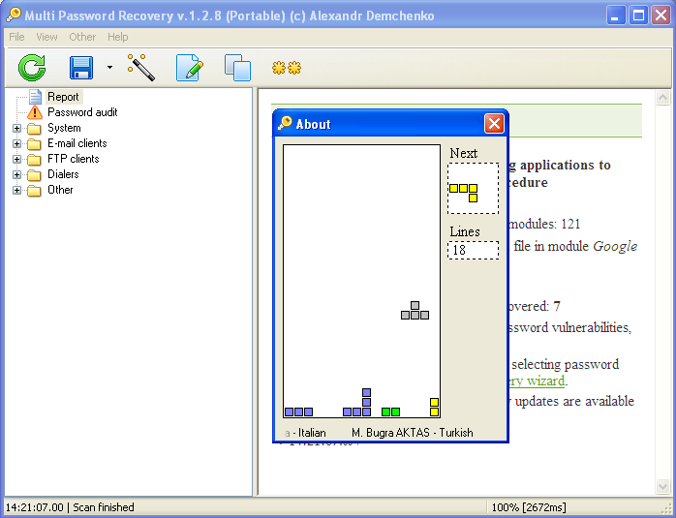Open the File menu

(x=16, y=37)
